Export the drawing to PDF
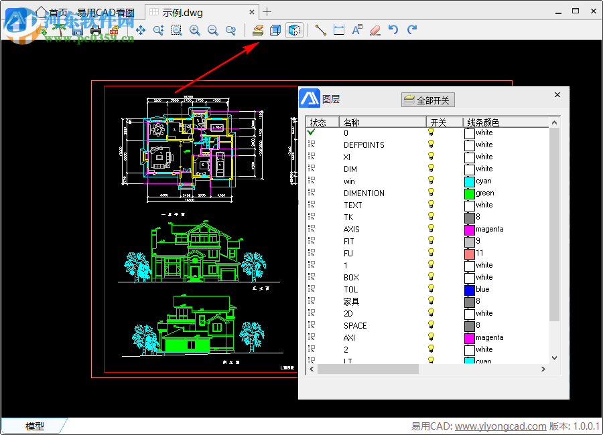Viewport: 603px width, 435px height. 113,29
